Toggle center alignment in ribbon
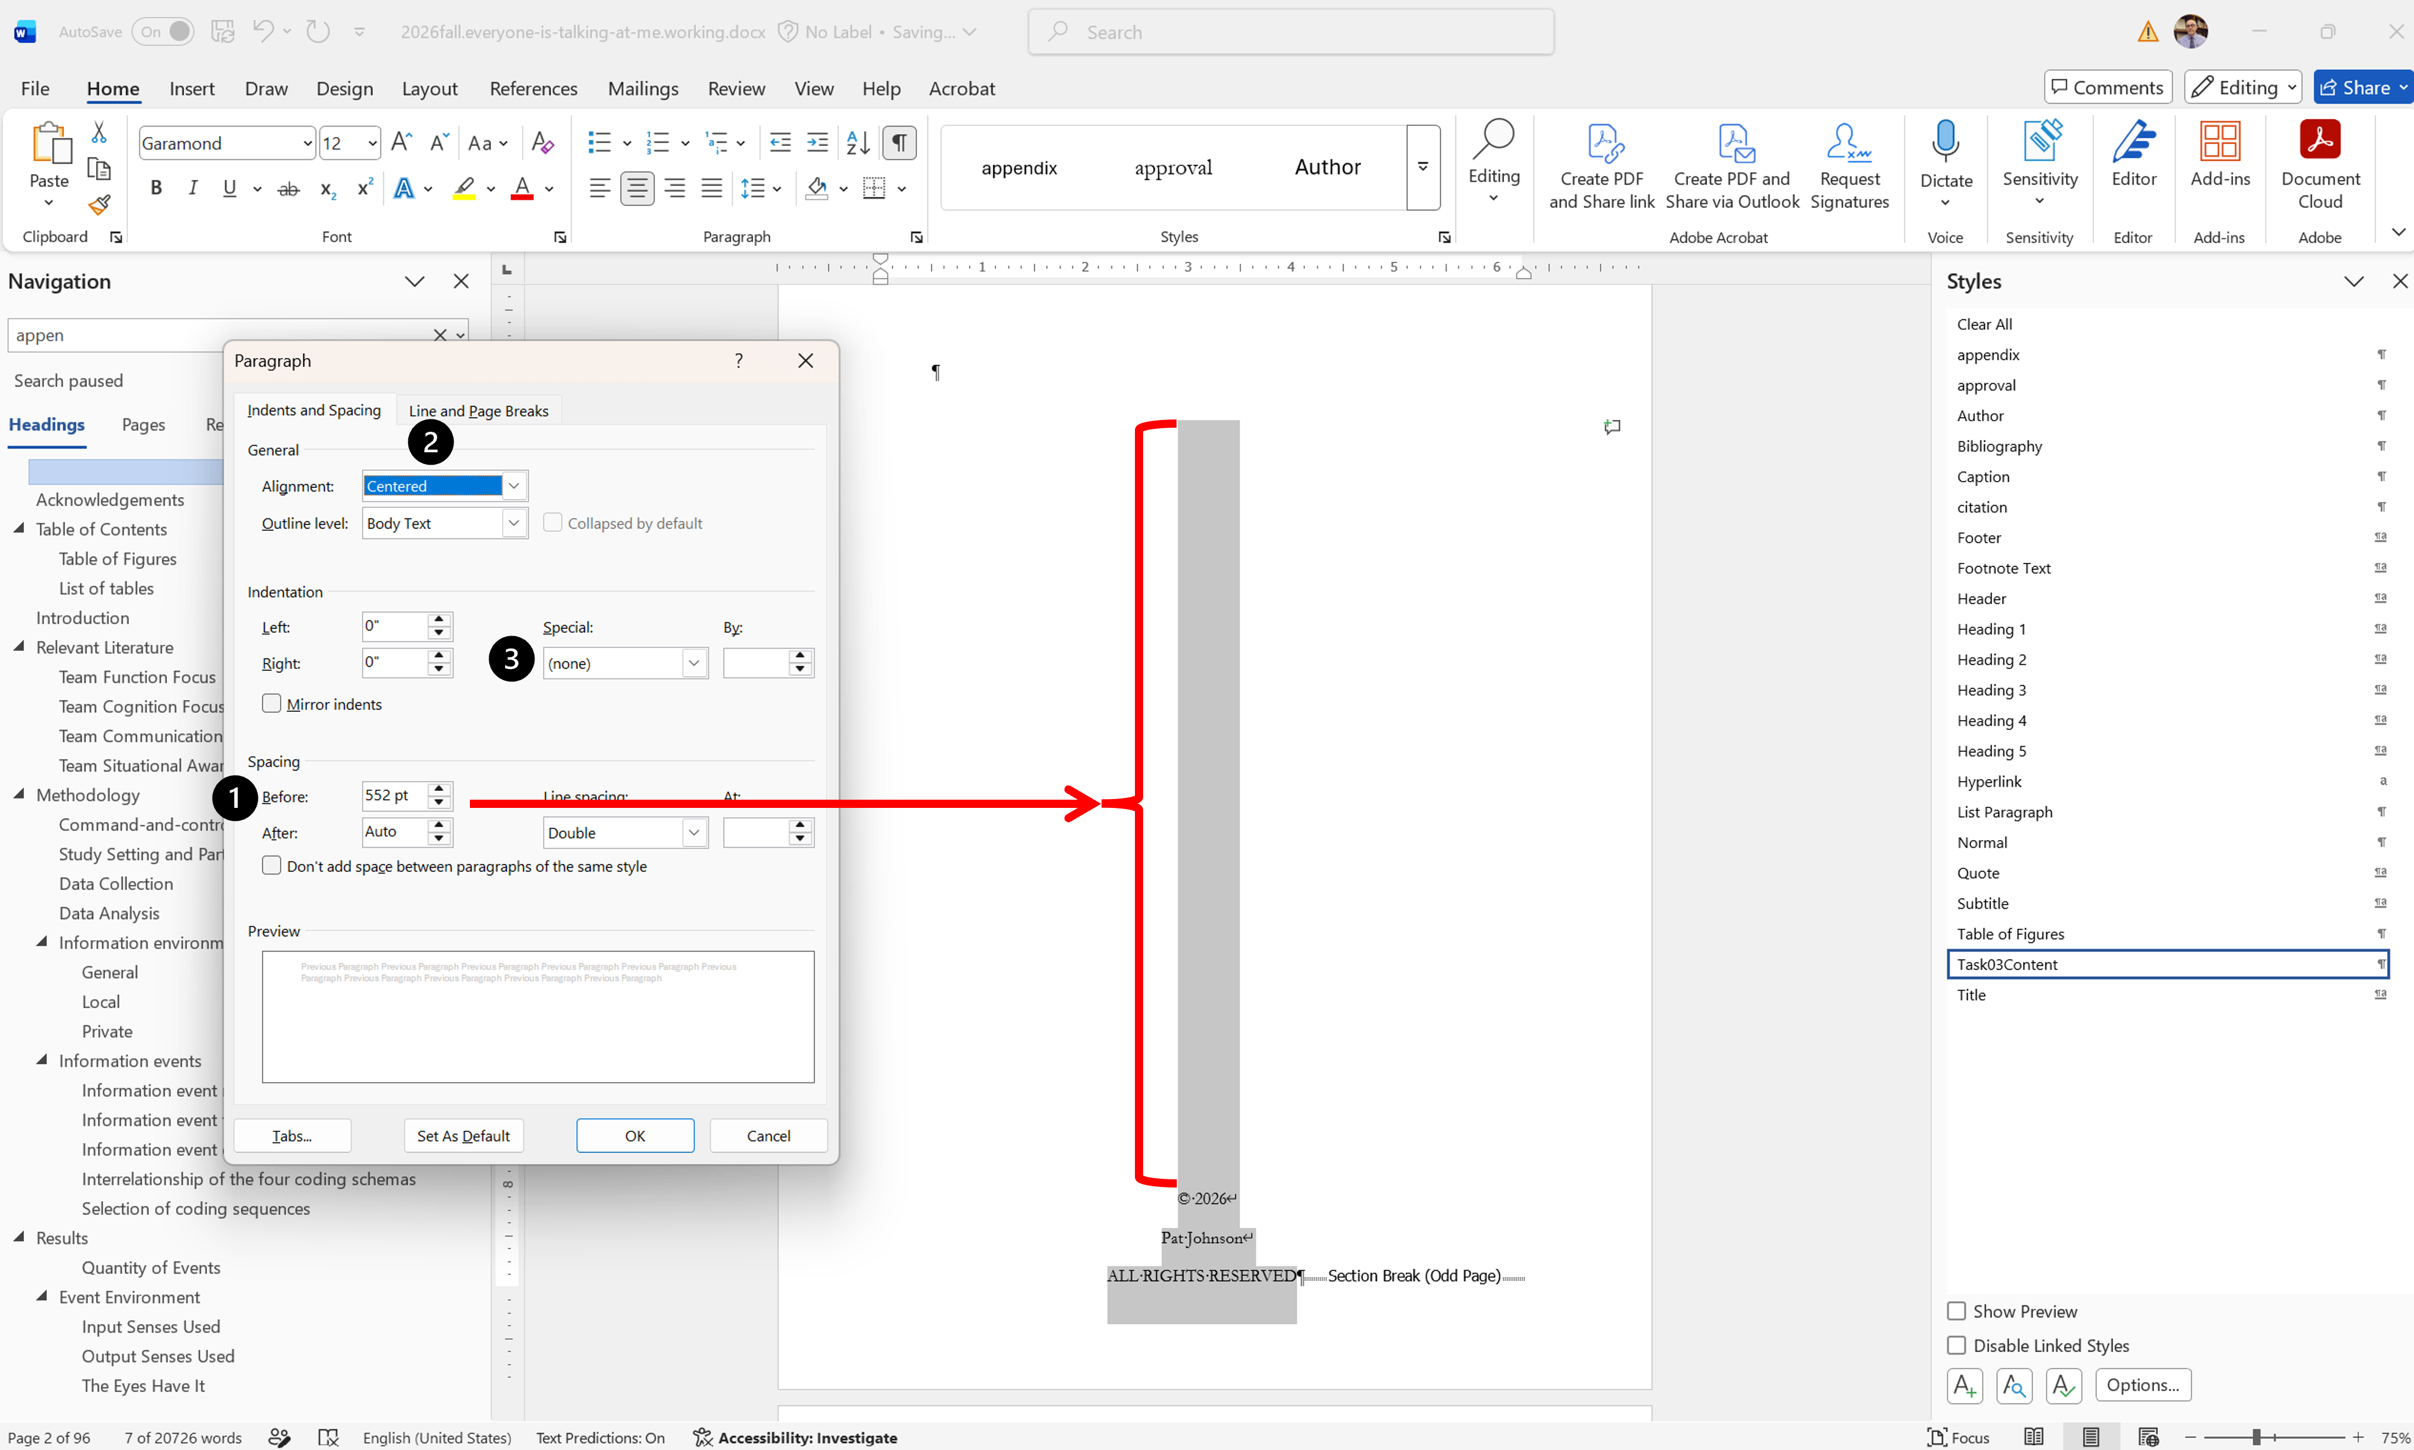 (x=637, y=189)
